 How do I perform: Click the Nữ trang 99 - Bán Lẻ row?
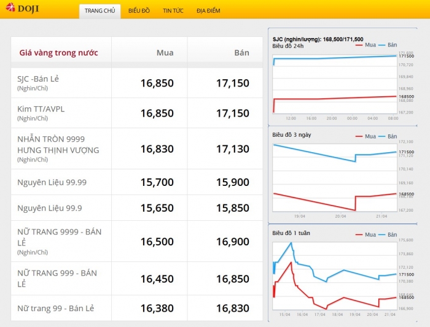[55, 308]
